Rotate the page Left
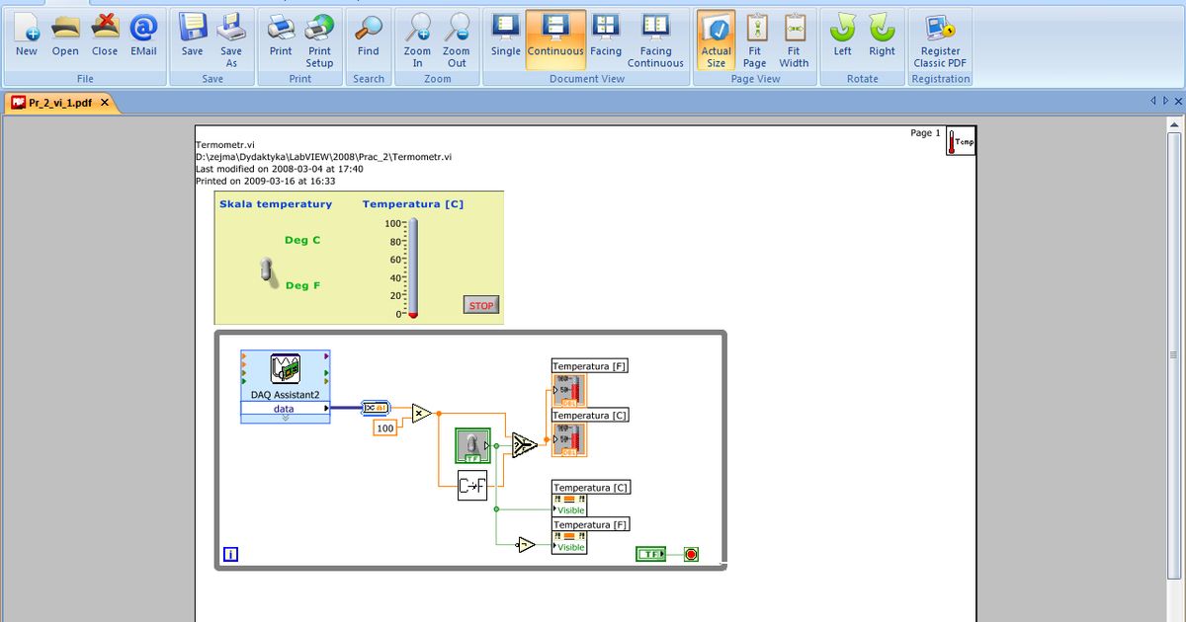This screenshot has height=622, width=1186. point(842,36)
